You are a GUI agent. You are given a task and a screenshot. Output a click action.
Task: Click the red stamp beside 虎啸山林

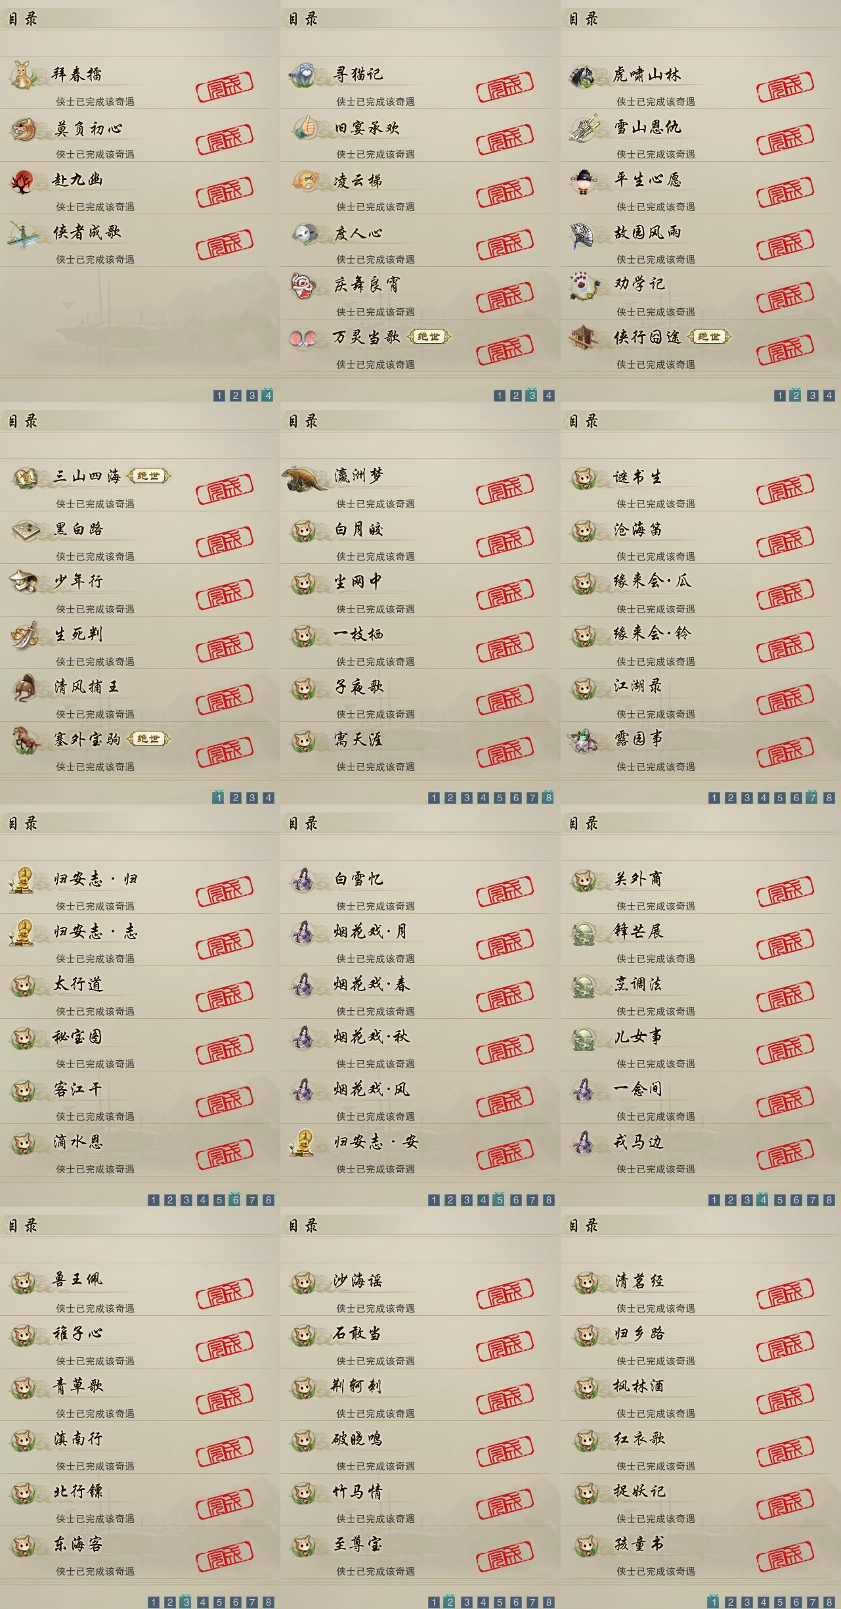pos(785,83)
